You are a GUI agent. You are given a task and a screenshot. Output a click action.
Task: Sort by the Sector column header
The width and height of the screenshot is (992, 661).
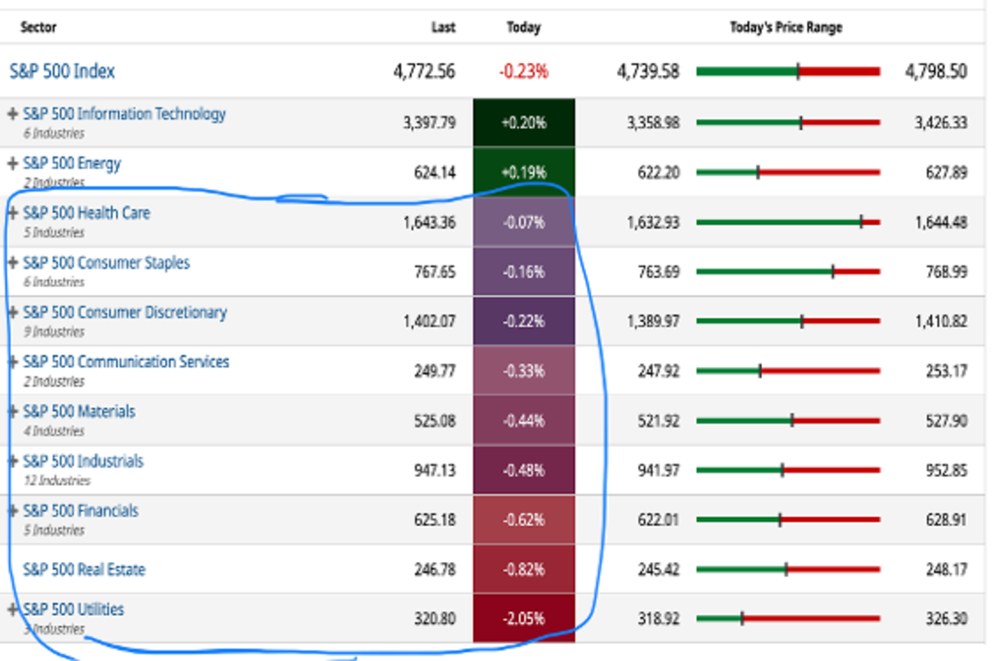pos(38,27)
